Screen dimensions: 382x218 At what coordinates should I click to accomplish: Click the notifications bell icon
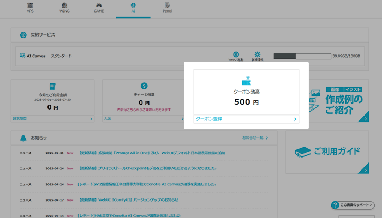coord(23,138)
